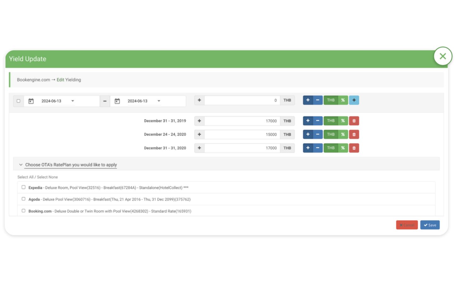Click grey plus for December 31 - 31, 2019
The height and width of the screenshot is (285, 456).
pyautogui.click(x=199, y=121)
